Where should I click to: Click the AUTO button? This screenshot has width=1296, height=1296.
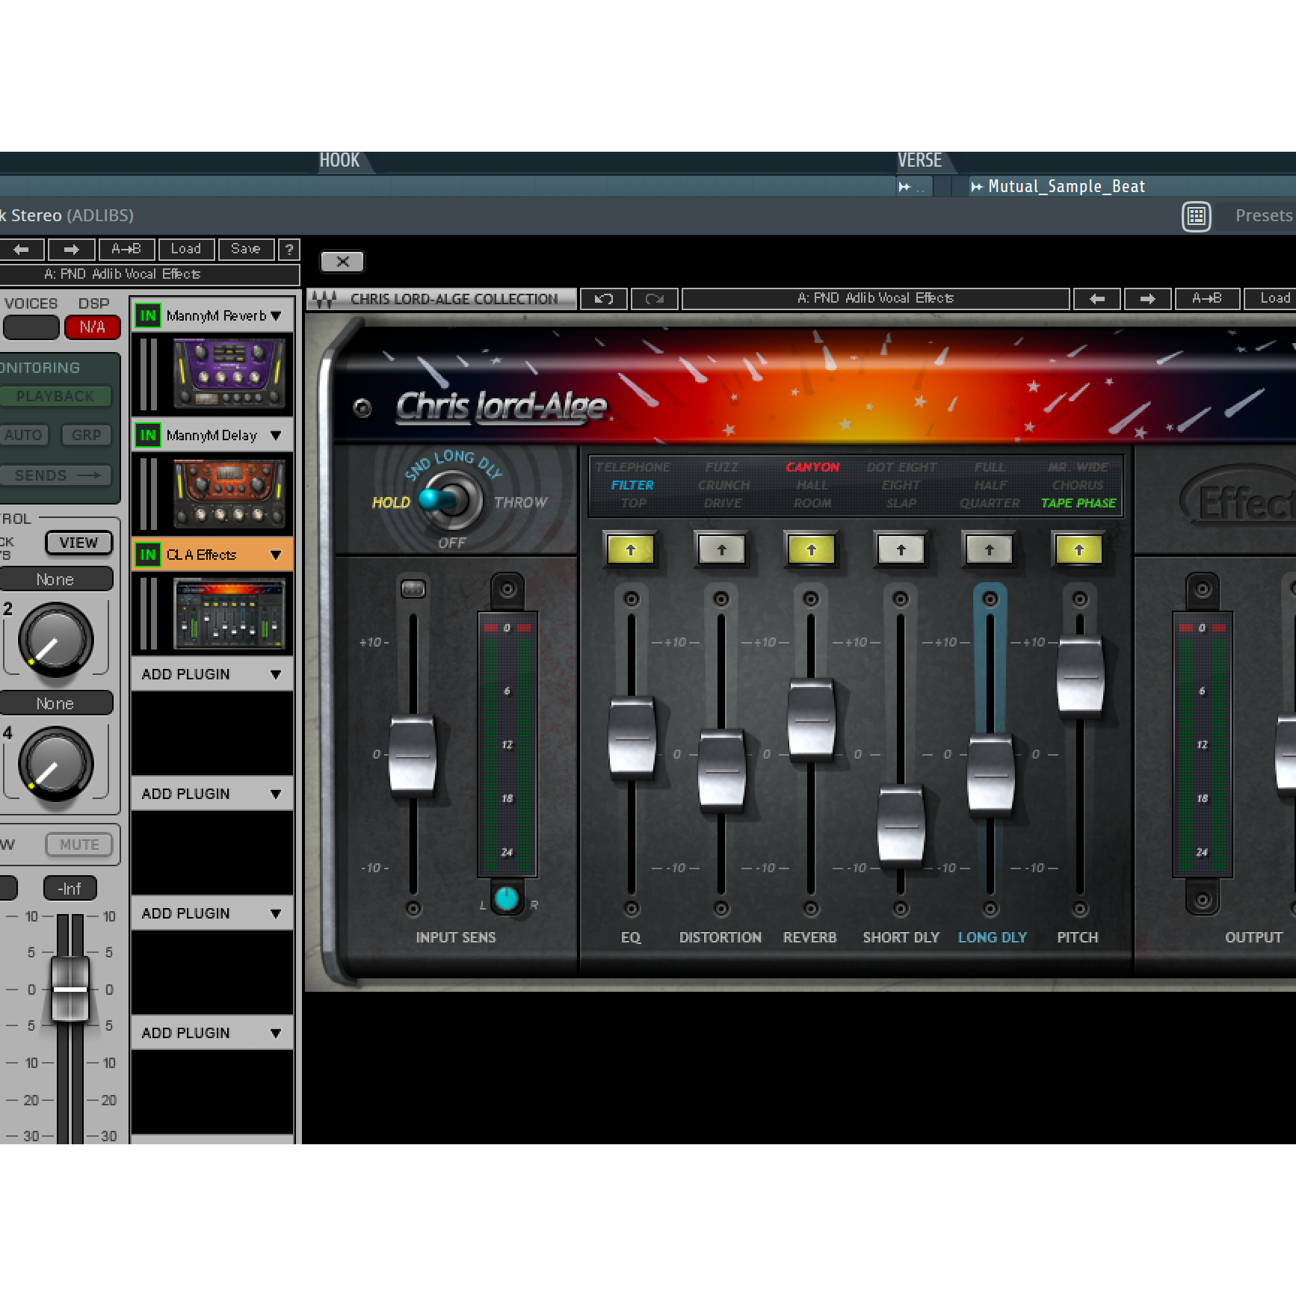click(23, 435)
